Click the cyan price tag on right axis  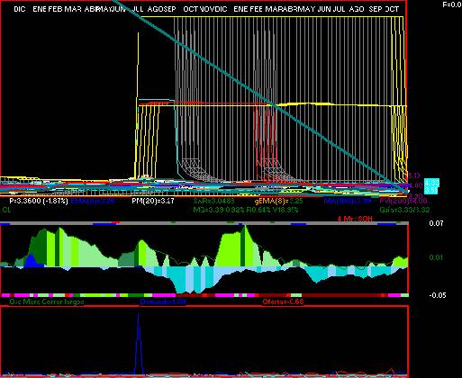(432, 186)
